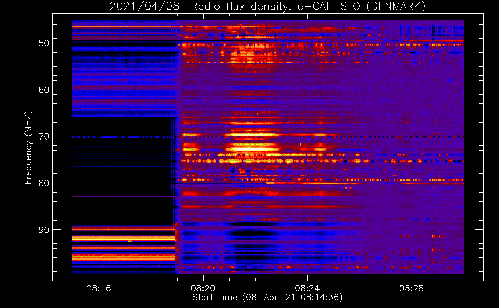Click the plot title 'Radio flux density, e-CALLISTO (DENMARK)'
499x308 pixels.
click(308, 6)
